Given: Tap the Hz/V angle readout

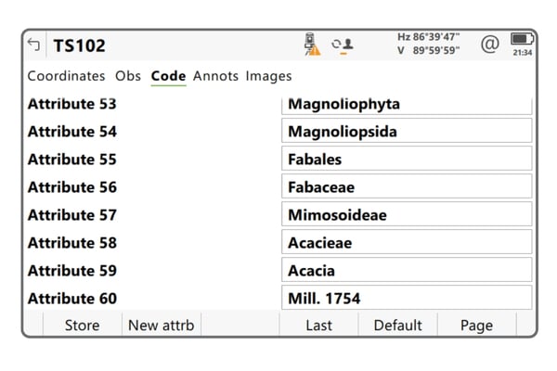Looking at the screenshot, I should [428, 44].
